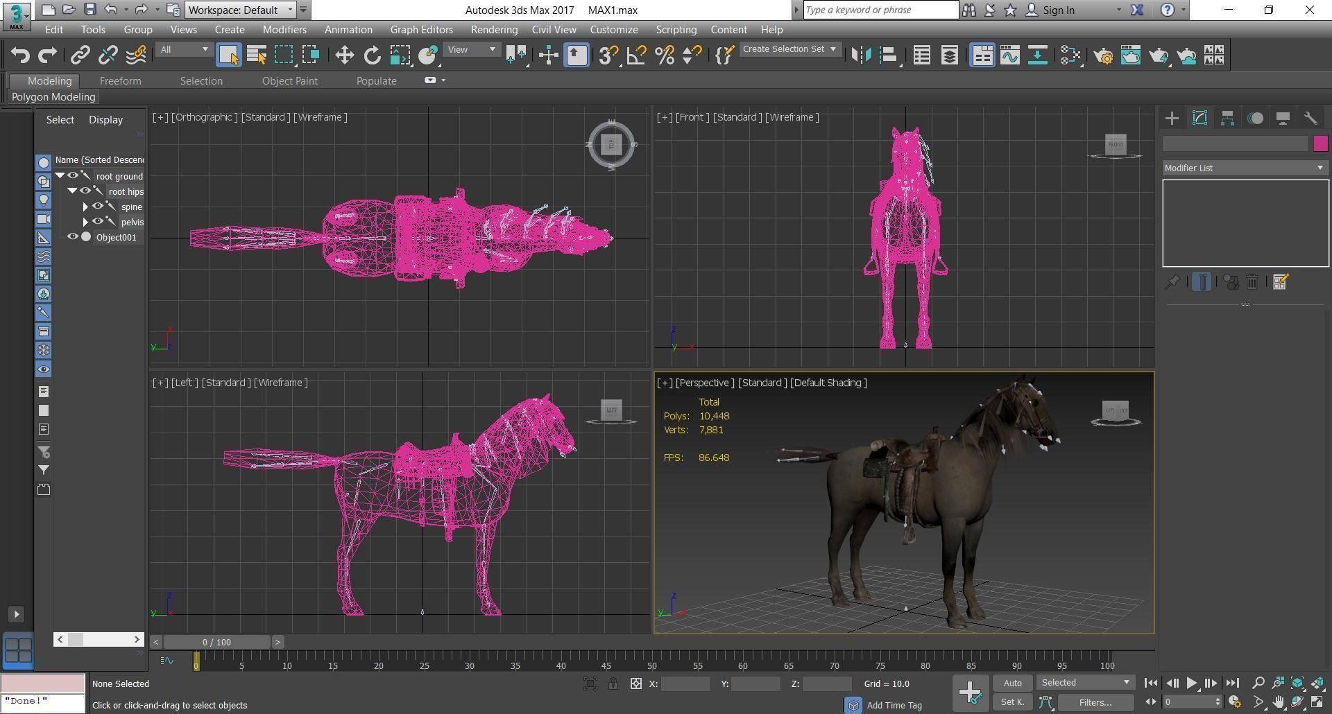
Task: Click the scene explorer horizontal scrollbar
Action: click(99, 639)
